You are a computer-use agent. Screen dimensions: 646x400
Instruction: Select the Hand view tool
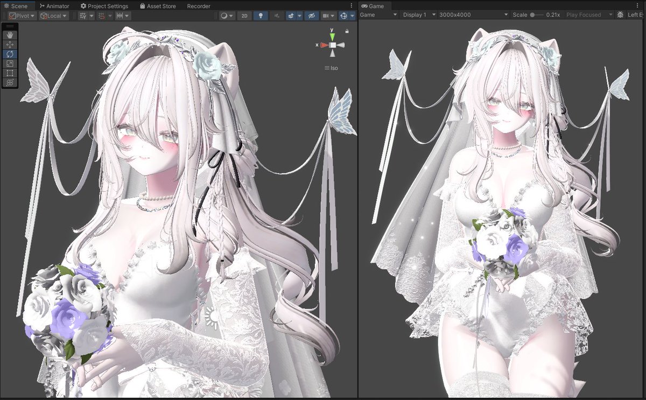10,34
